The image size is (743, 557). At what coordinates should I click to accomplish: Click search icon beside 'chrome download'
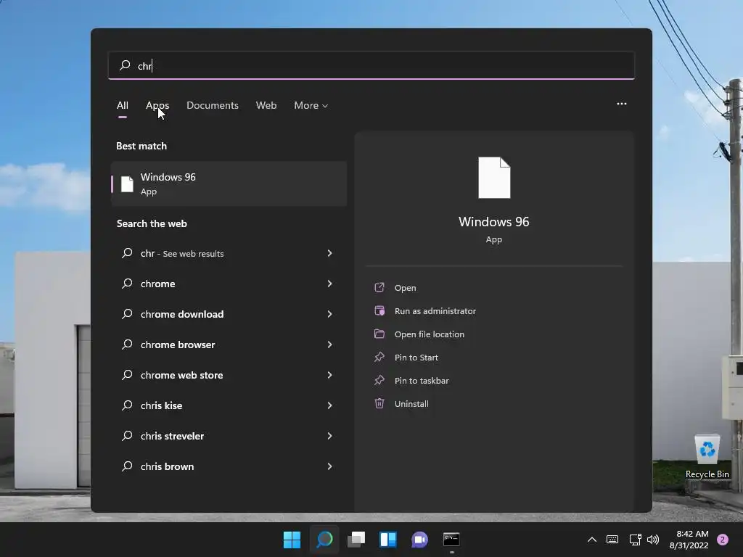[x=127, y=313]
